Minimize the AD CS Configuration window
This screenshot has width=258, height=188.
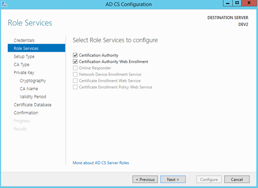(x=225, y=3)
